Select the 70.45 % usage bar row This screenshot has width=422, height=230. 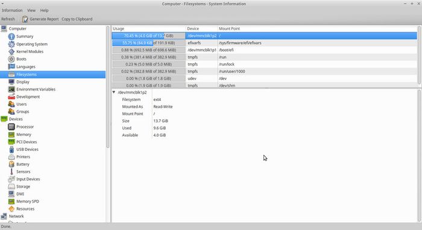(x=148, y=36)
